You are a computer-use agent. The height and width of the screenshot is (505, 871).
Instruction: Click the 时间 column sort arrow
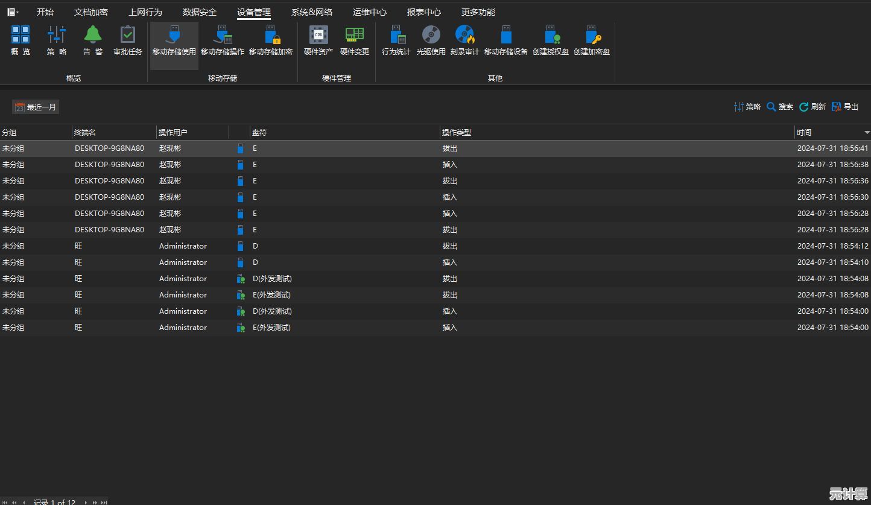pyautogui.click(x=867, y=132)
